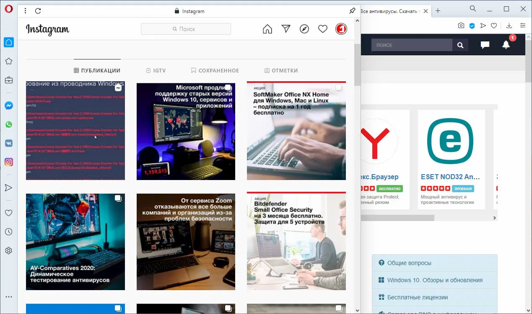532x314 pixels.
Task: Click the ПРОБНАЯ badge
Action: click(x=463, y=188)
